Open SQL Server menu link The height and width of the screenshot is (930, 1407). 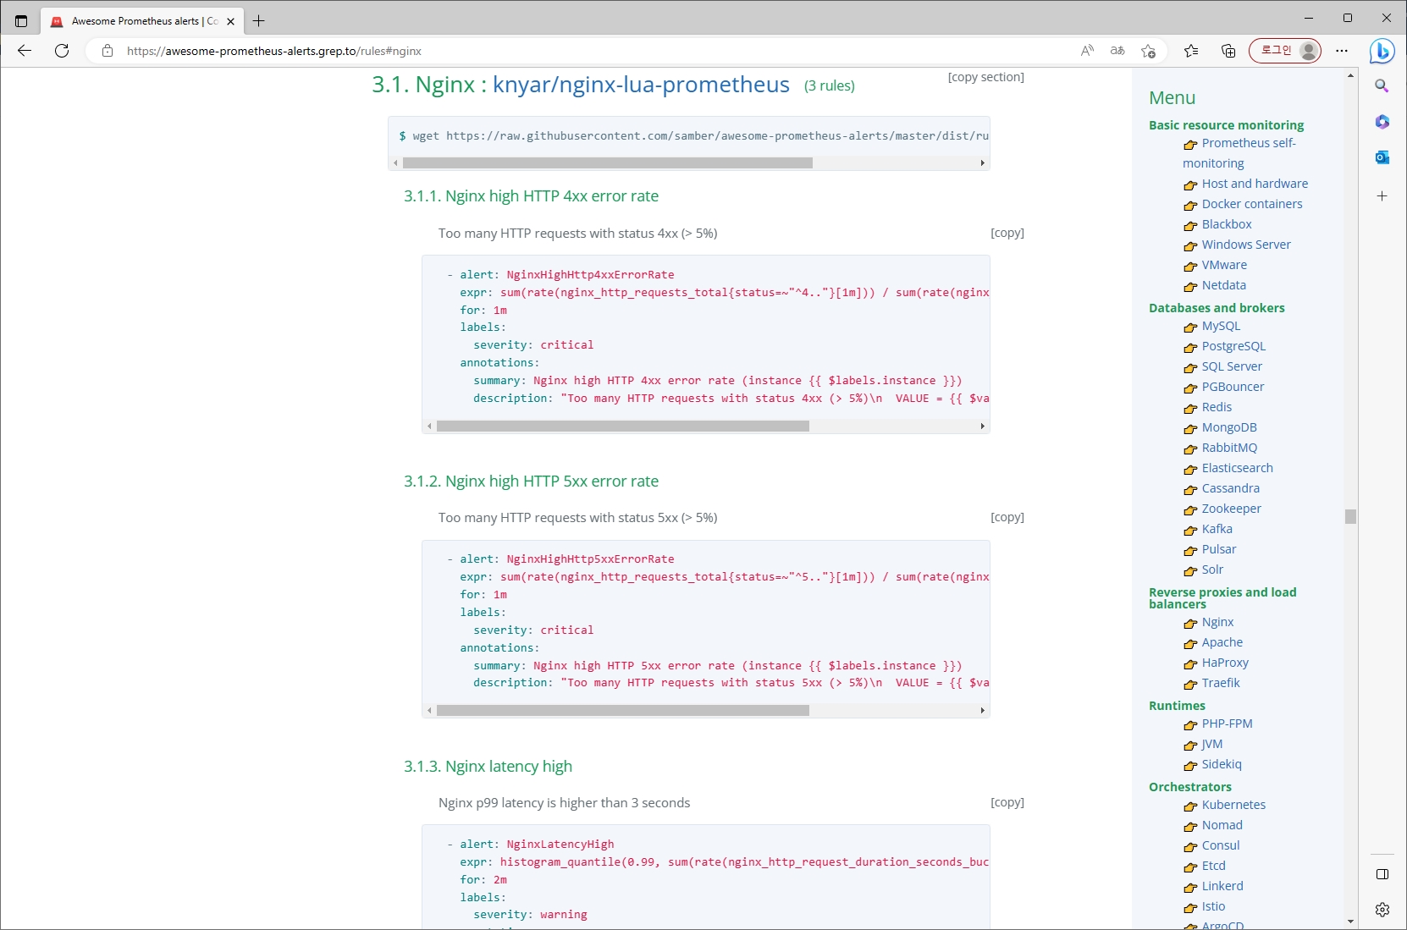[1232, 366]
